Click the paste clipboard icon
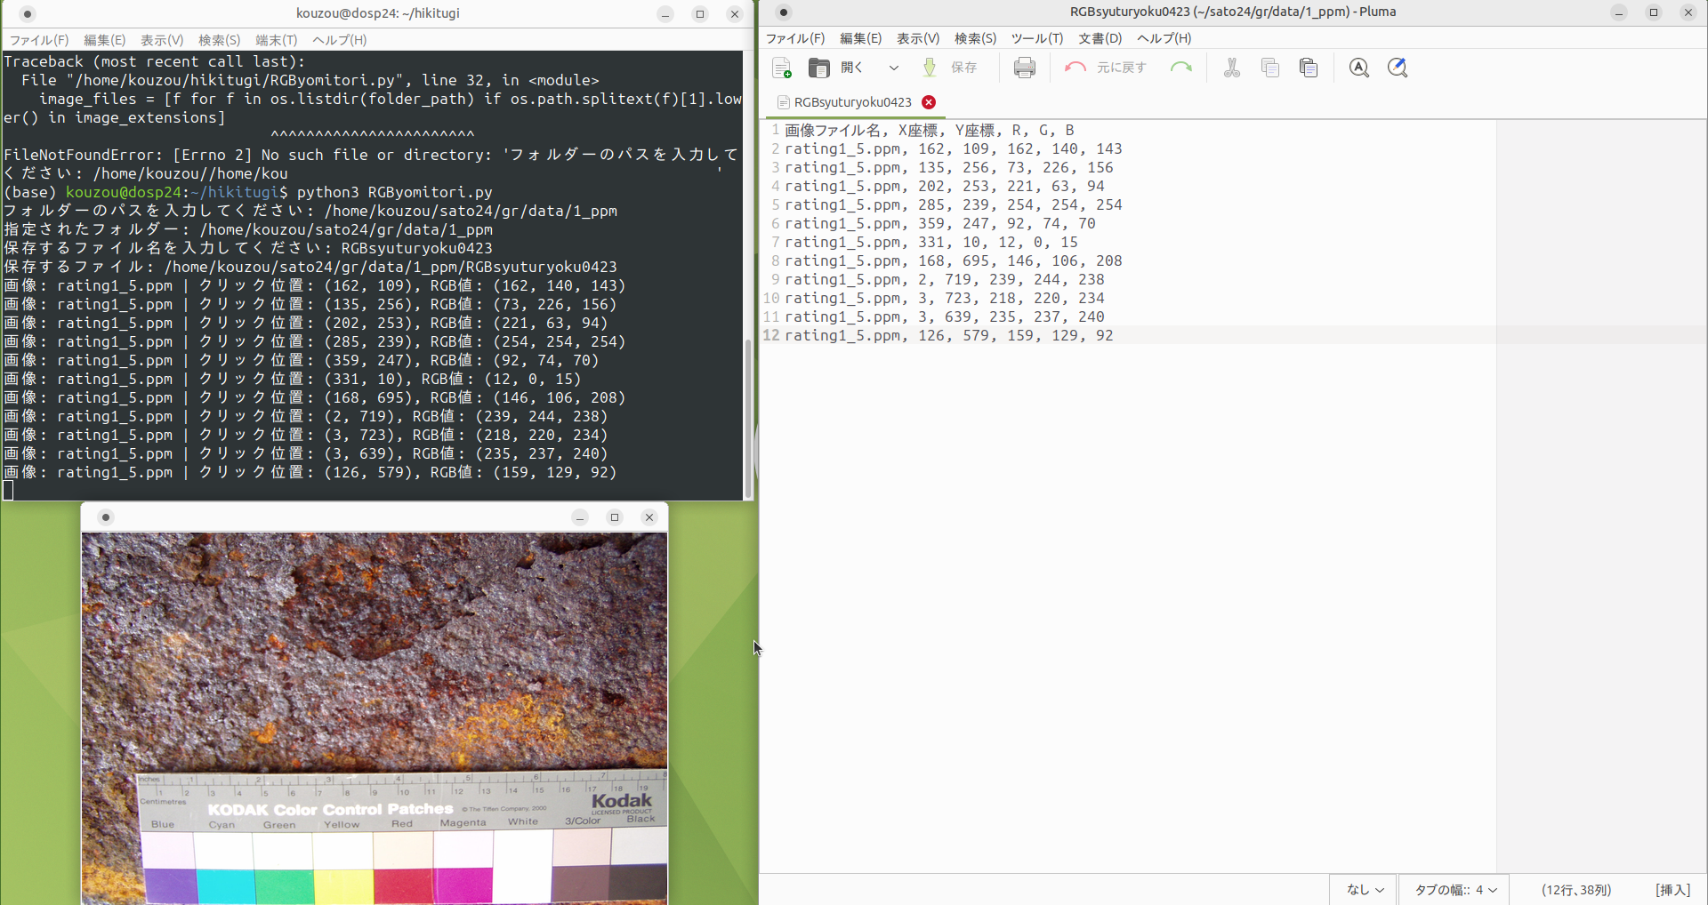The width and height of the screenshot is (1708, 905). [x=1309, y=68]
